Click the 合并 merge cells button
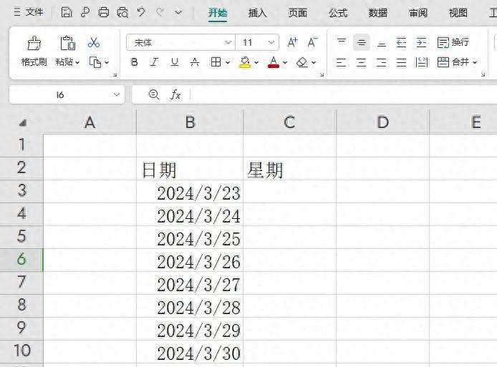 [453, 62]
